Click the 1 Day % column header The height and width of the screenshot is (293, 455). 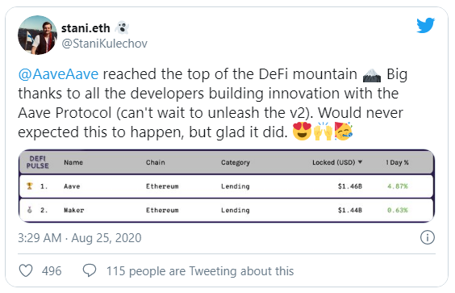pyautogui.click(x=397, y=162)
